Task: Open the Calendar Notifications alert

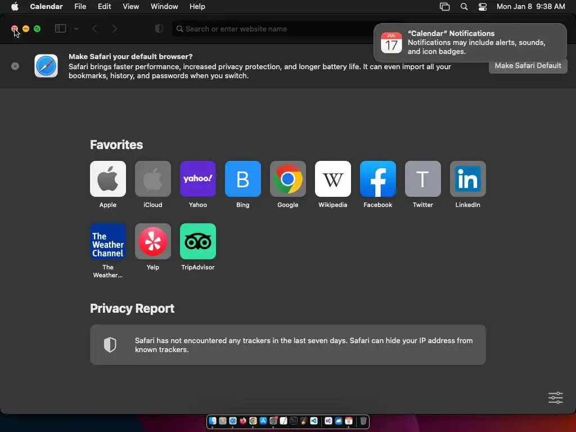Action: tap(470, 43)
